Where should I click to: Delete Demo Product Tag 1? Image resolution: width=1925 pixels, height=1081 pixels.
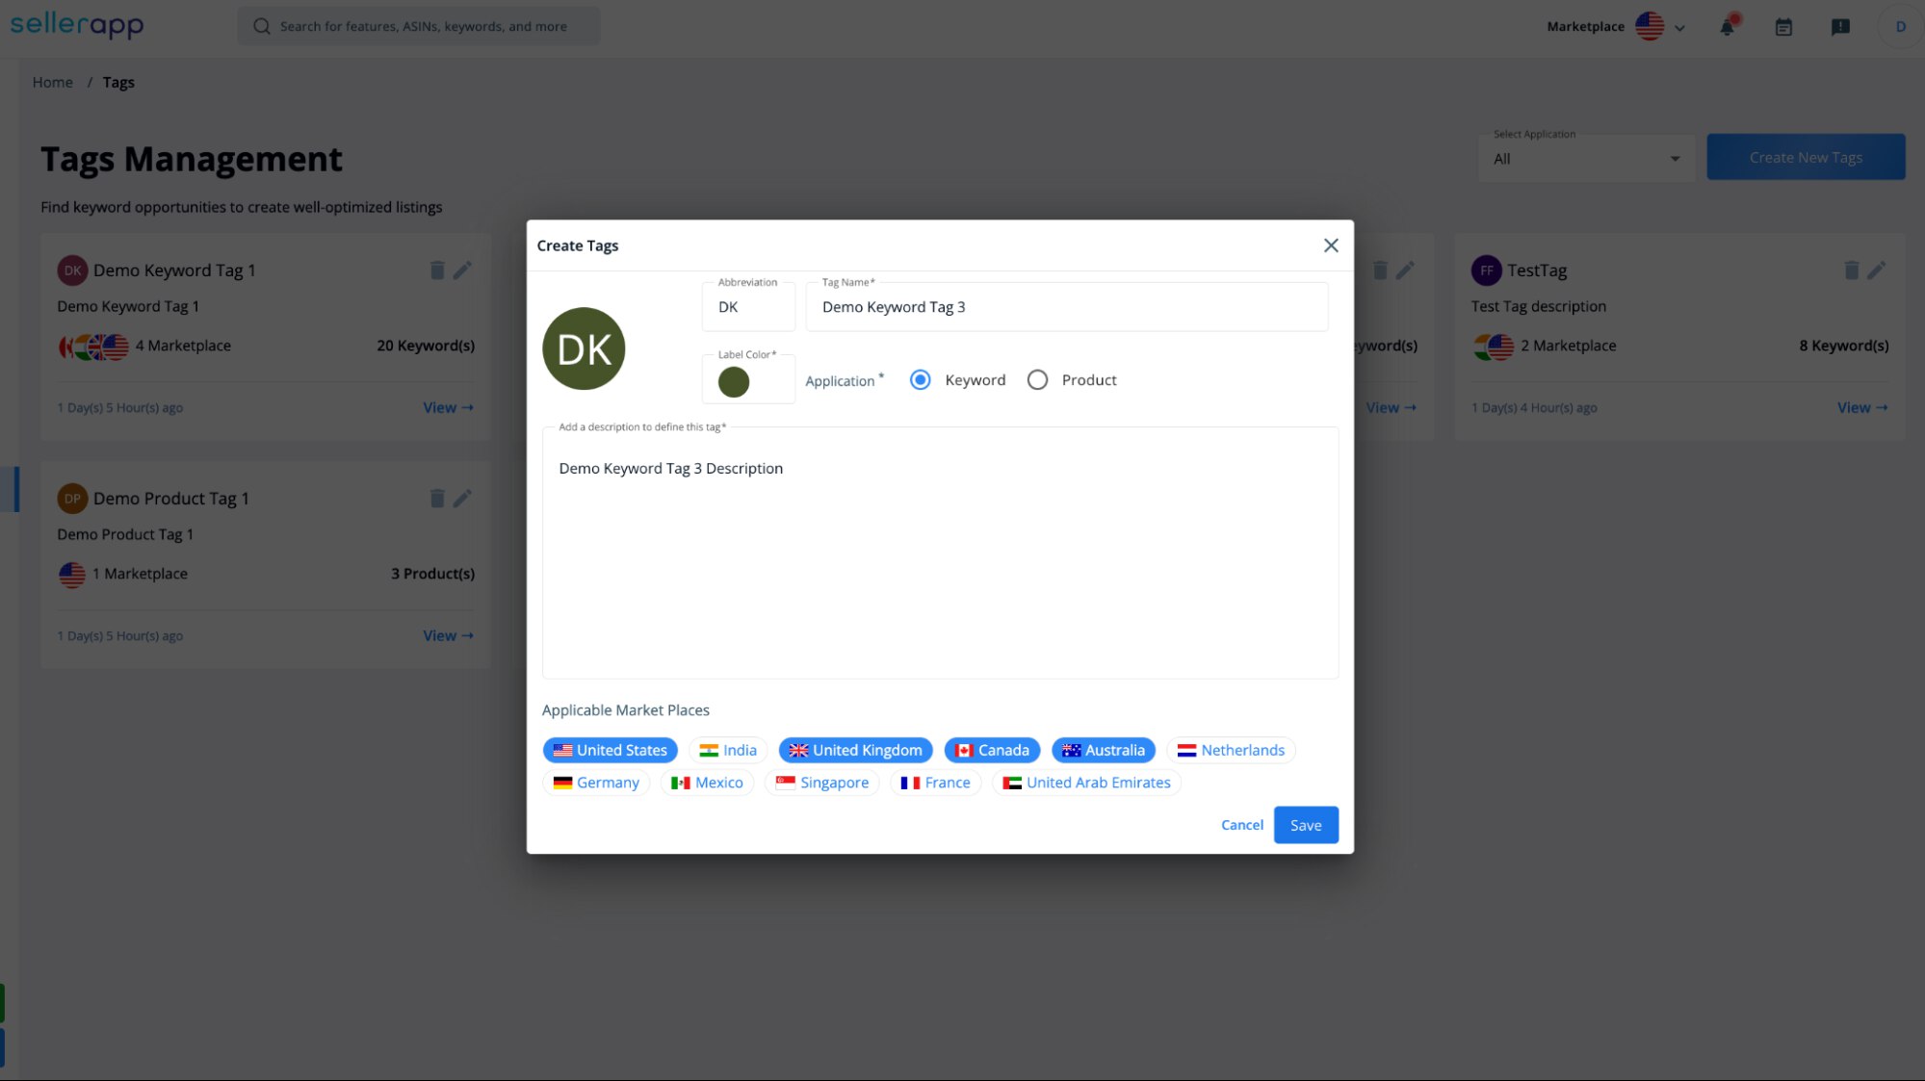(437, 499)
